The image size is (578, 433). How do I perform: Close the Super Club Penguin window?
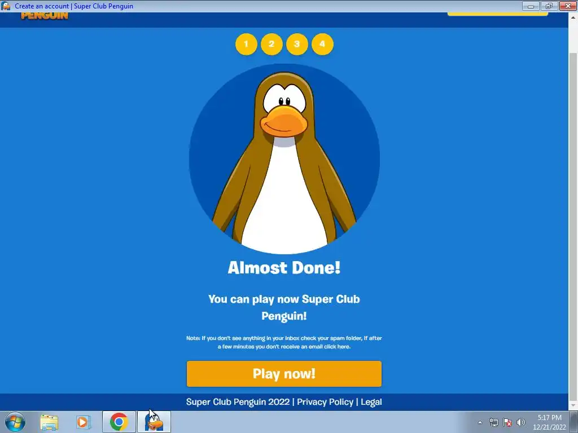(x=568, y=6)
